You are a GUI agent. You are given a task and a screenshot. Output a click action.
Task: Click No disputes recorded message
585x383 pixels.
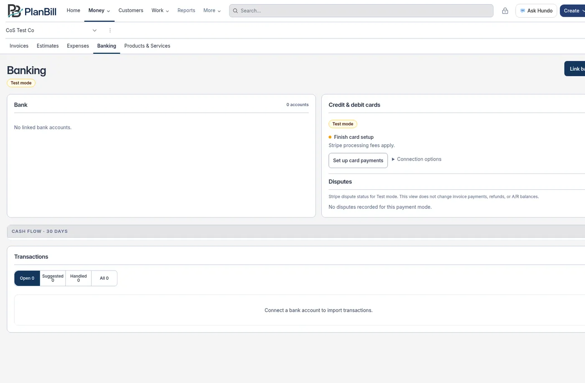click(380, 207)
